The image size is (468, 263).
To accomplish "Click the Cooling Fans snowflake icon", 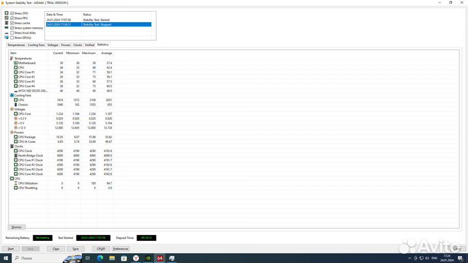I will click(12, 95).
